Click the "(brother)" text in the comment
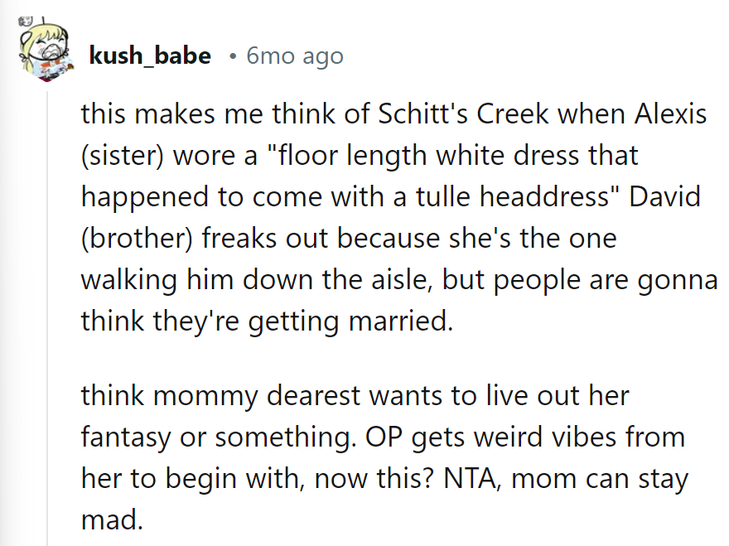The width and height of the screenshot is (729, 546). click(x=137, y=238)
